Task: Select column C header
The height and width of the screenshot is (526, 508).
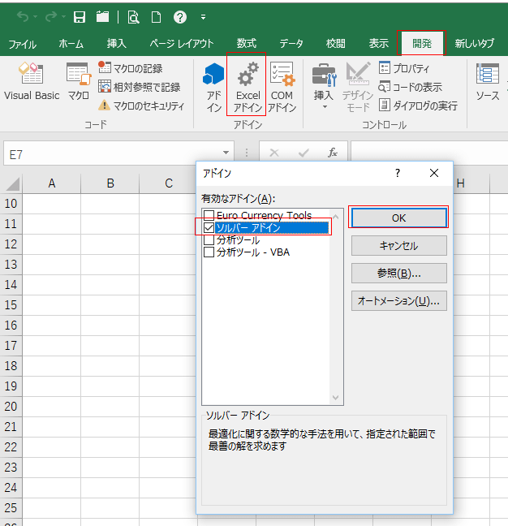Action: click(168, 183)
